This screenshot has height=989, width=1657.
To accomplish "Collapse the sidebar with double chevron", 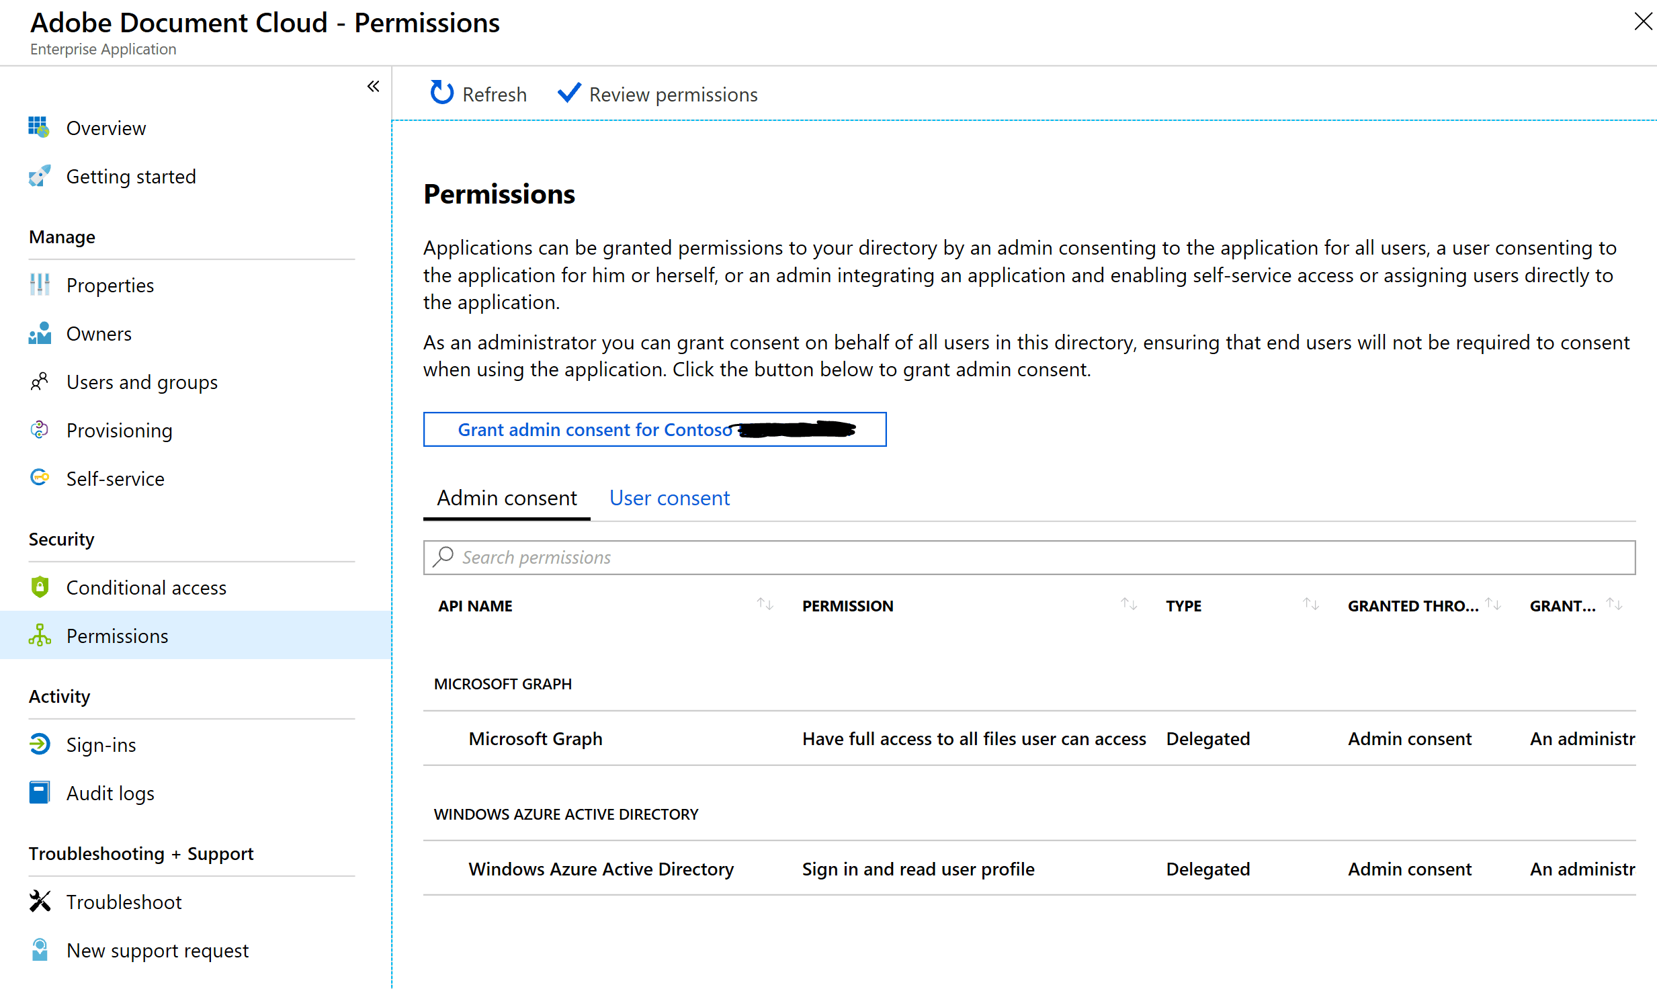I will pos(373,87).
